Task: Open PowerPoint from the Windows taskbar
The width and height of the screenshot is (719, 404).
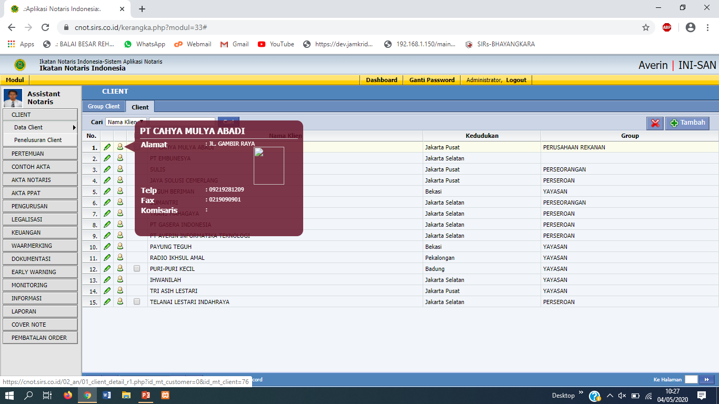Action: [146, 395]
